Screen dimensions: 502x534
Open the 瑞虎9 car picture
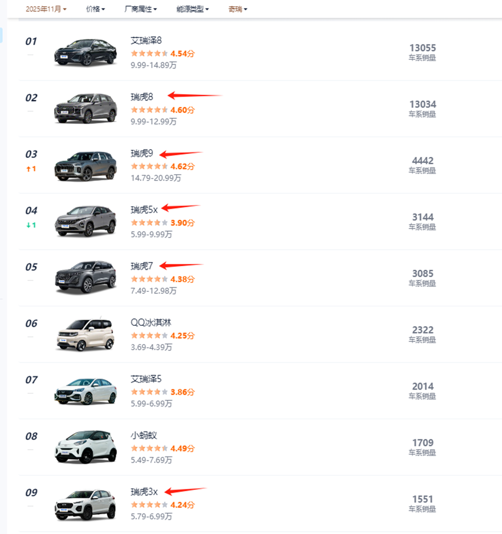click(85, 165)
